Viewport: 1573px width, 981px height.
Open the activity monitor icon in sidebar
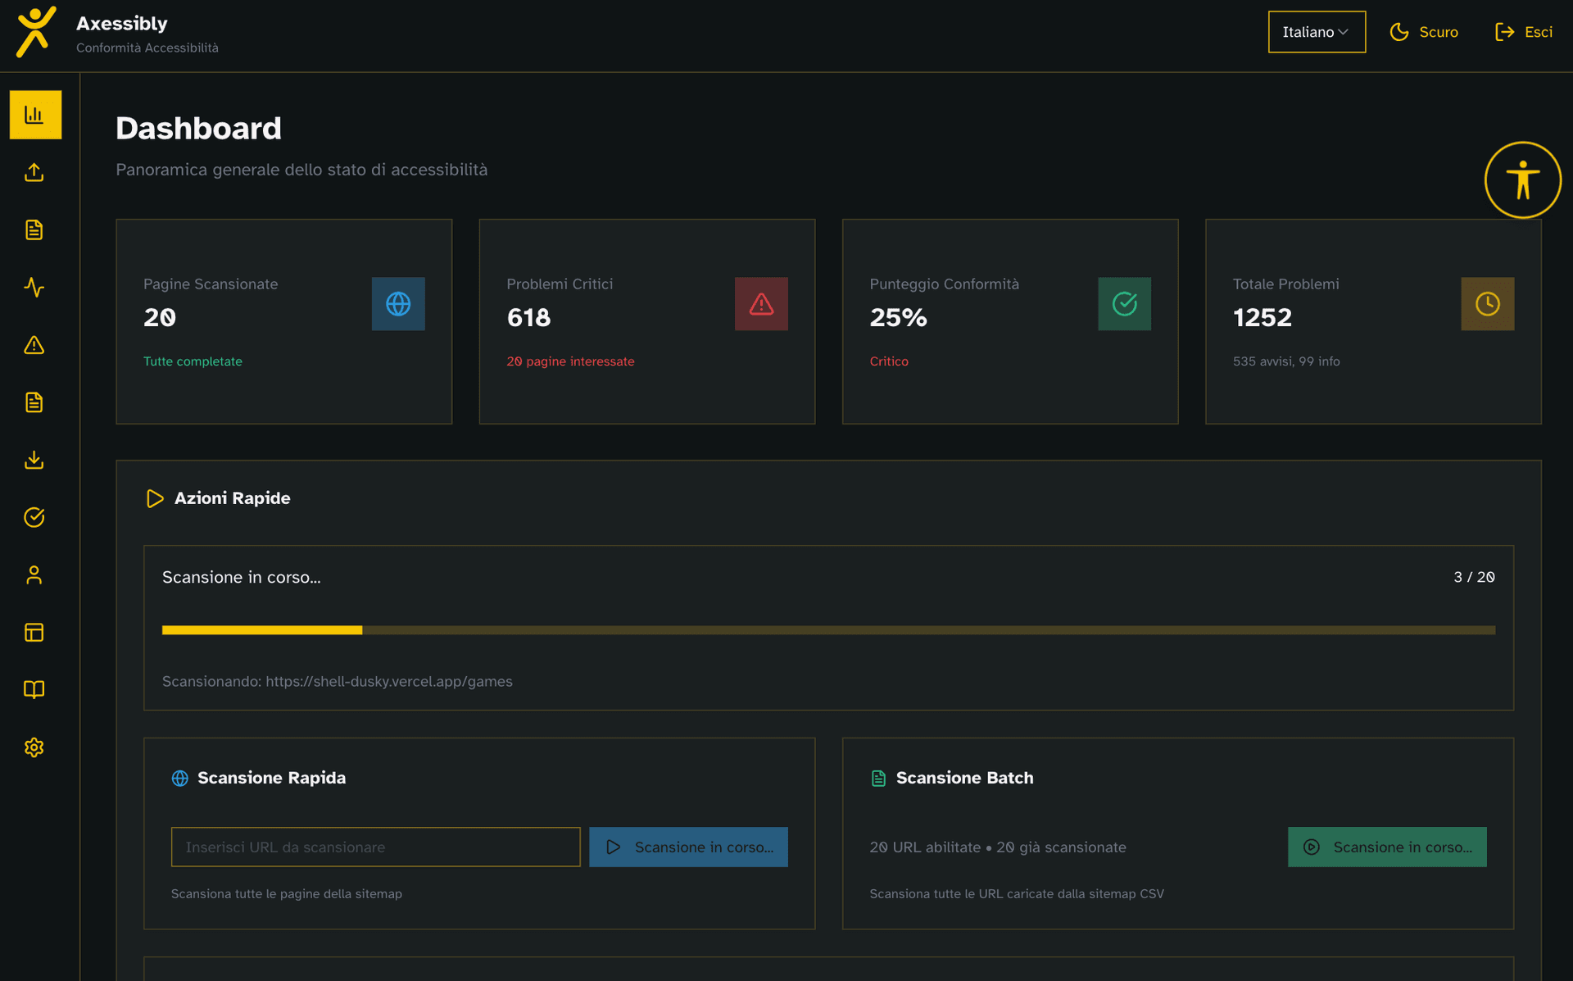click(x=34, y=288)
